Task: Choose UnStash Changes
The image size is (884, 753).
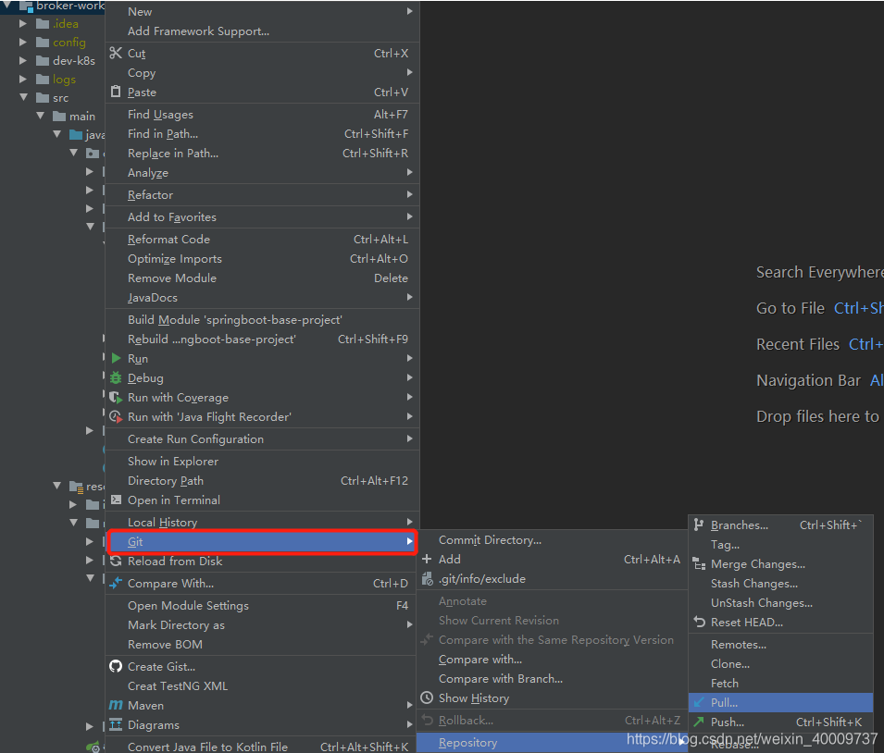Action: (781, 602)
